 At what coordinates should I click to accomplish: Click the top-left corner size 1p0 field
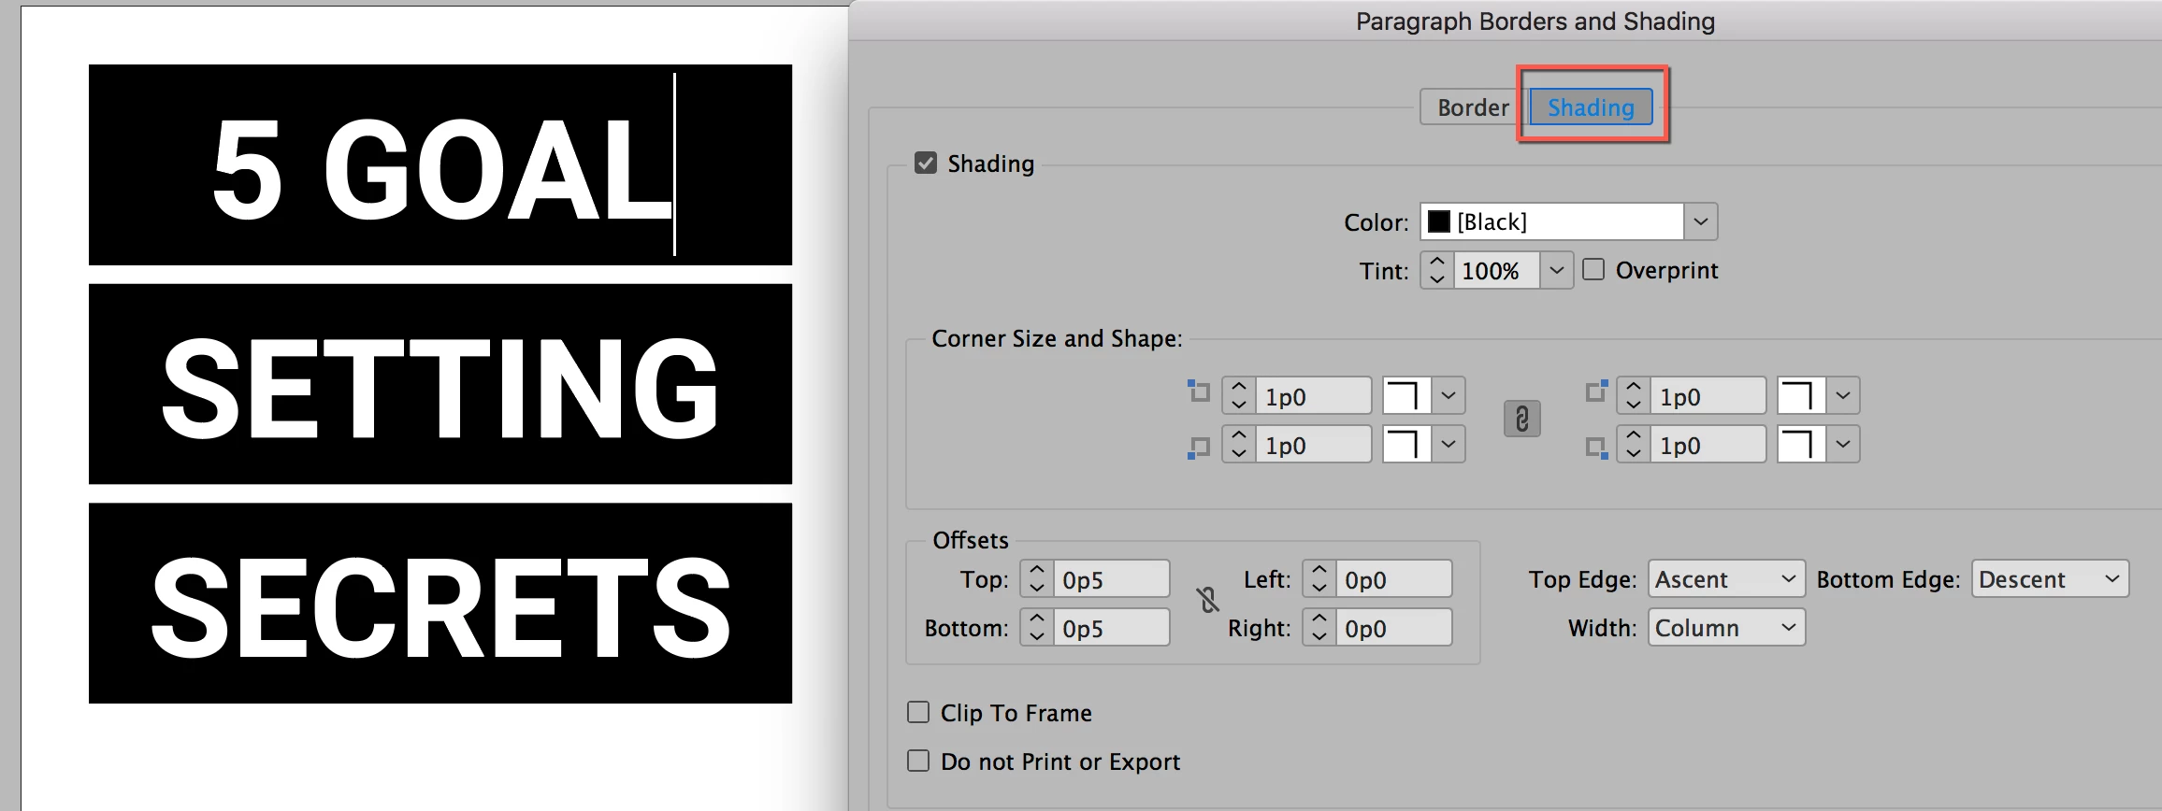[x=1313, y=395]
